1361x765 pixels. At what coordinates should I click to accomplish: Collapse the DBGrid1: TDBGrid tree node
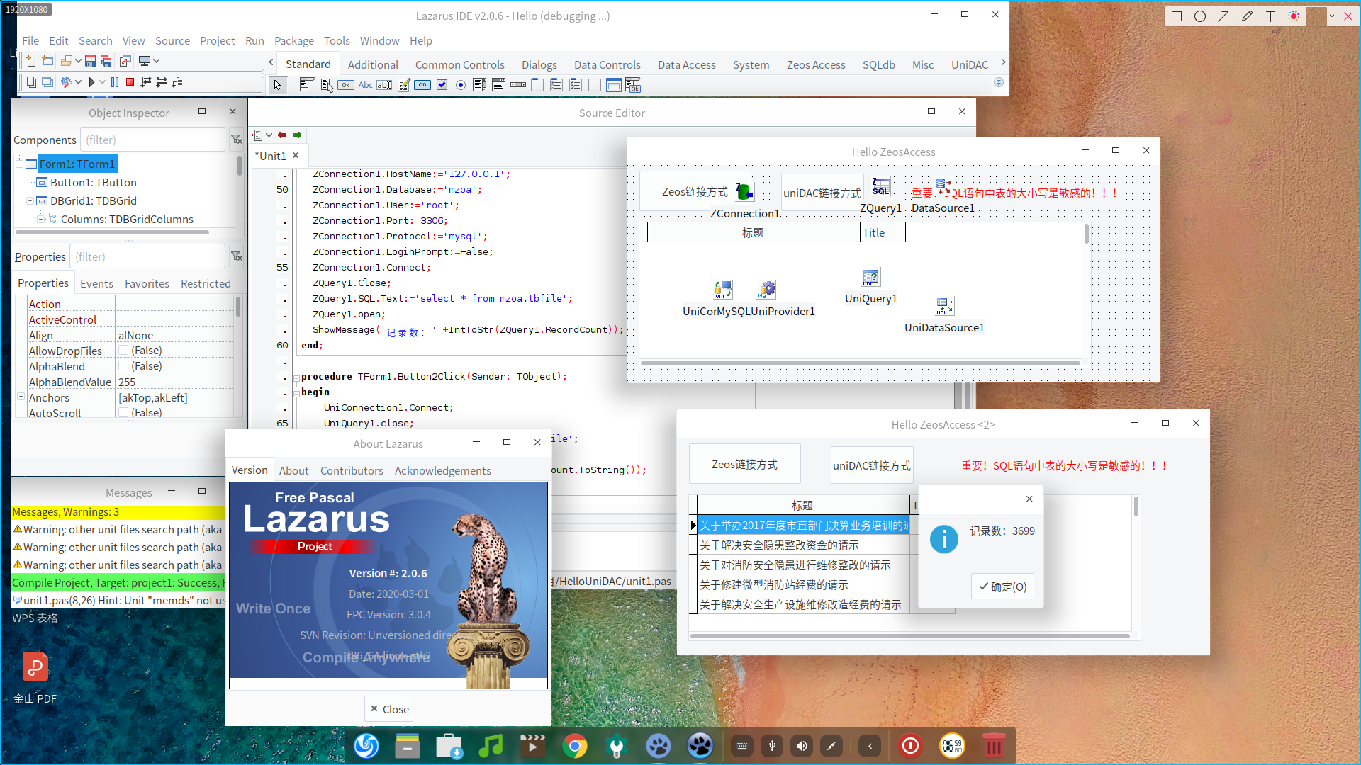pos(30,200)
